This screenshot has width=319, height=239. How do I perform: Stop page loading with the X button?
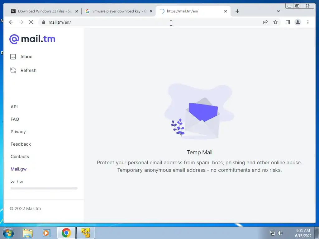coord(31,22)
